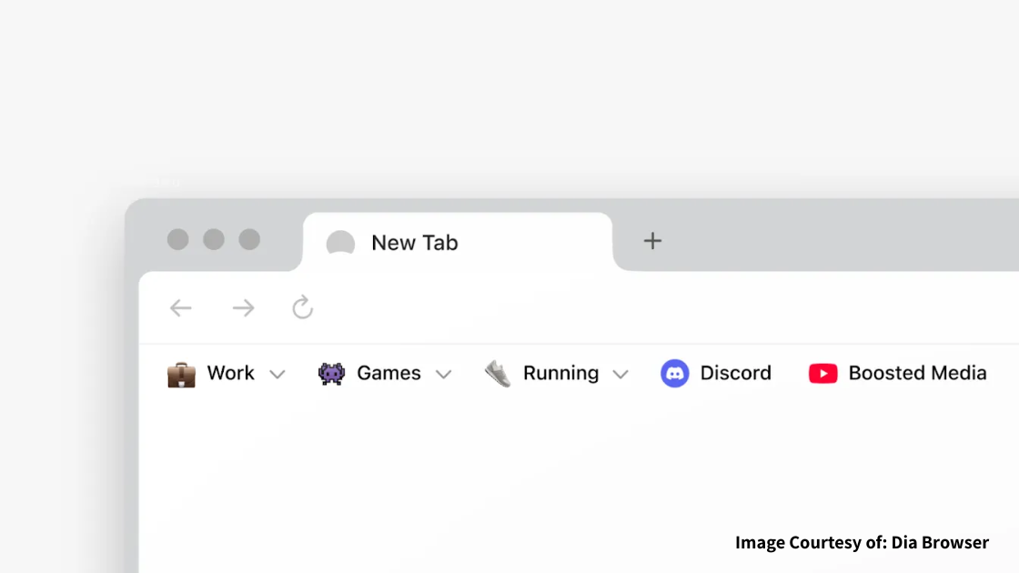The height and width of the screenshot is (573, 1019).
Task: Click the back navigation arrow
Action: (x=181, y=308)
